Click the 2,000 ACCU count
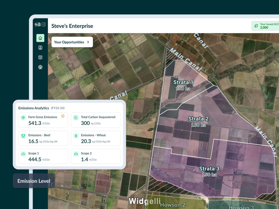 click(264, 28)
